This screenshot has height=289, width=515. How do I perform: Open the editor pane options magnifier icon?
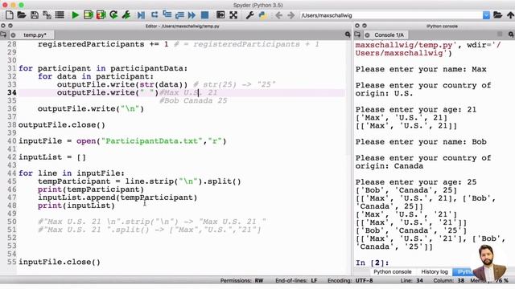click(x=348, y=35)
